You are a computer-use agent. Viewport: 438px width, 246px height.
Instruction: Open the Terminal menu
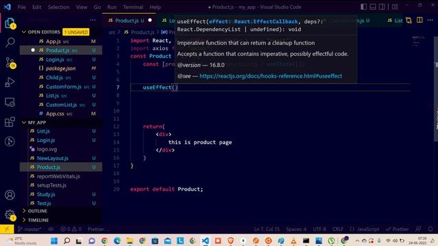pyautogui.click(x=133, y=7)
